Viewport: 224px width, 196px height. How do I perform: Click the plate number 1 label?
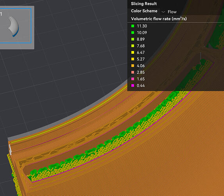coord(1,14)
